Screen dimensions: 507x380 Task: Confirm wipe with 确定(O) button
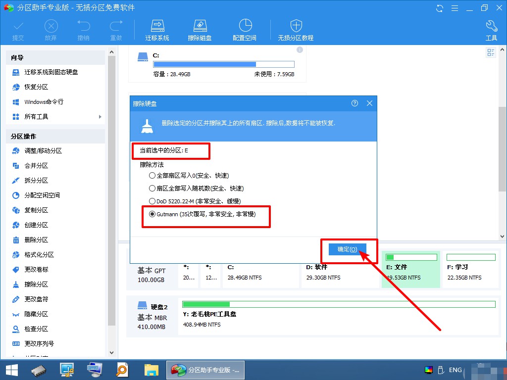[347, 249]
